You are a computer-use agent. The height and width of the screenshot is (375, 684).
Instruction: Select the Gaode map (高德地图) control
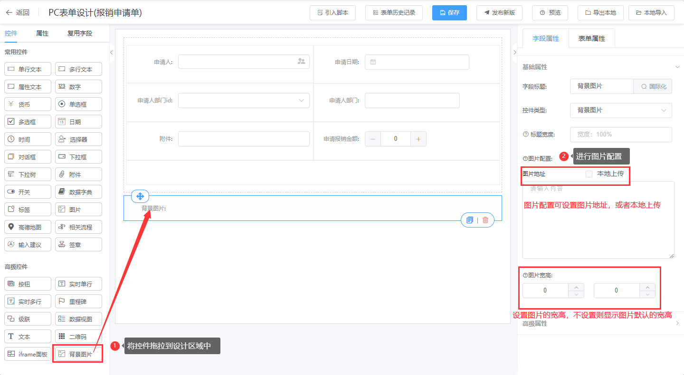(x=28, y=227)
